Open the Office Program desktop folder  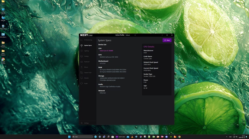click(3, 44)
